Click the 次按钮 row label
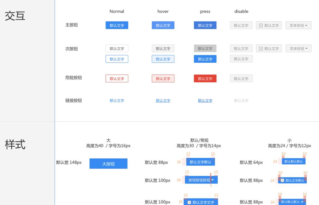319x205 pixels. point(71,49)
